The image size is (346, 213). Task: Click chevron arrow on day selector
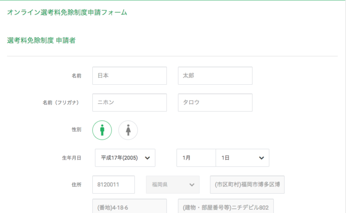coord(261,158)
